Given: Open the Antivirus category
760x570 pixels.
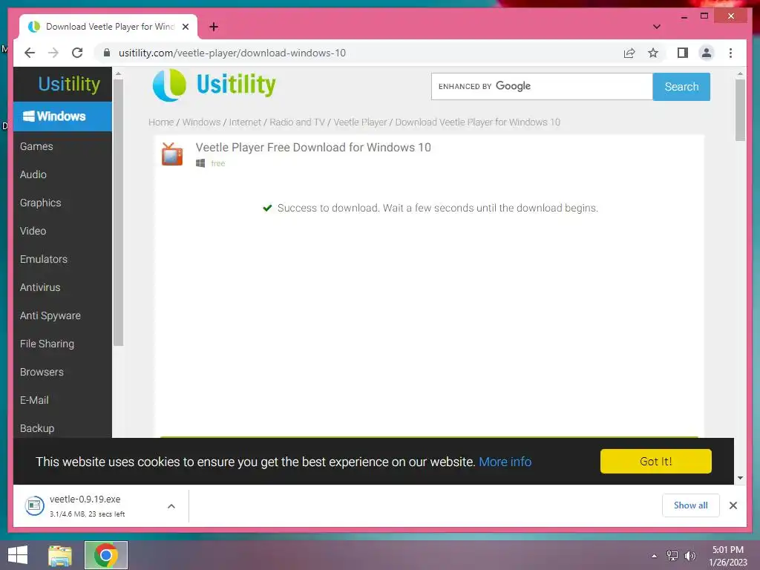Looking at the screenshot, I should [40, 287].
